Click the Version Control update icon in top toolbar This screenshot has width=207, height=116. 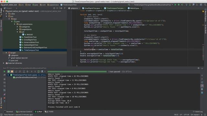click(x=186, y=5)
